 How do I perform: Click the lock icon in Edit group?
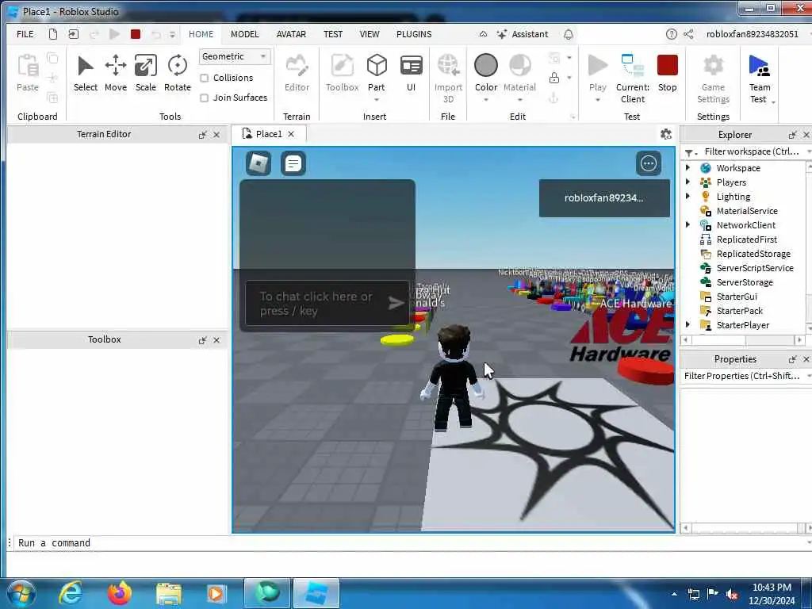(554, 78)
